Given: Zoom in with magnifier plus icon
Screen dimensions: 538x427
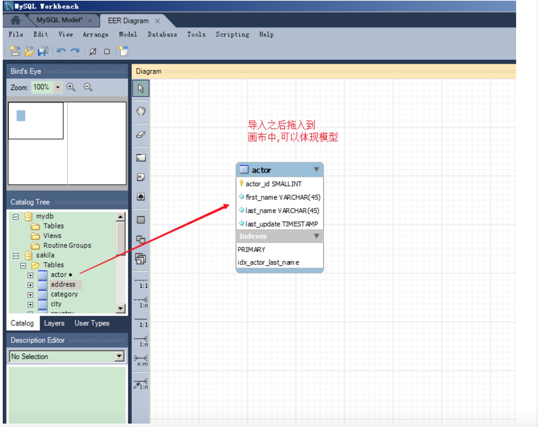Looking at the screenshot, I should point(71,87).
